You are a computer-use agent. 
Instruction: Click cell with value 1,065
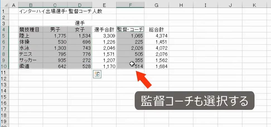tap(130, 36)
